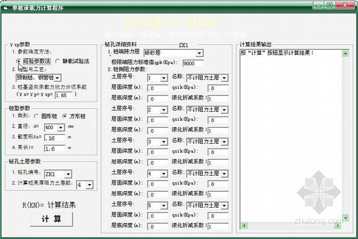Image resolution: width=358 pixels, height=239 pixels.
Task: Click the γsp coefficient field showing 1.65
Action: tap(63, 95)
